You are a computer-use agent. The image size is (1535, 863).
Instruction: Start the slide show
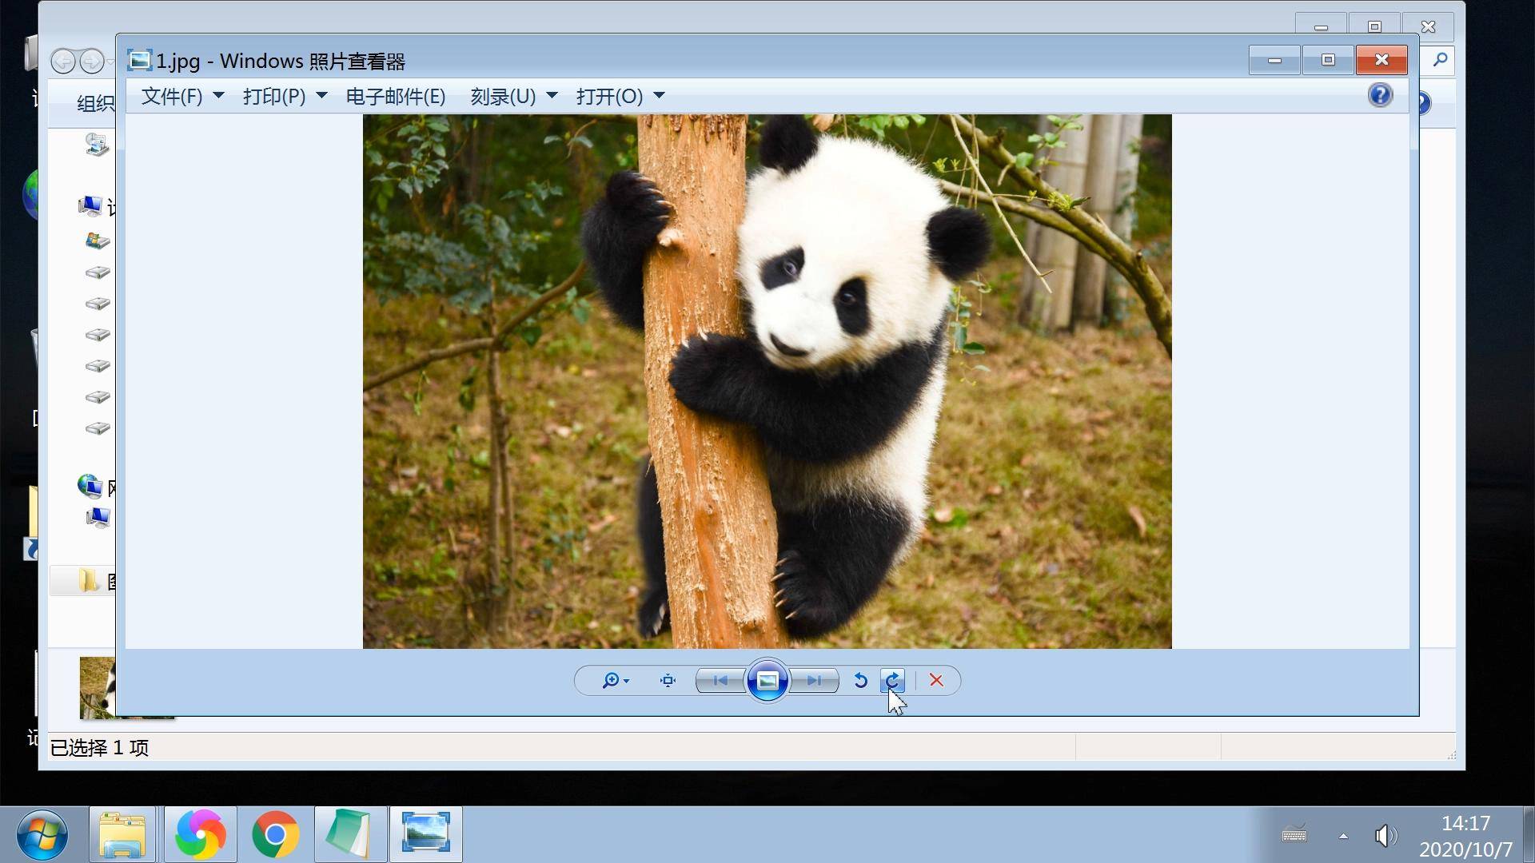coord(767,681)
